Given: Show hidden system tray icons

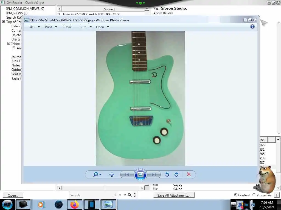Looking at the screenshot, I should [x=233, y=205].
